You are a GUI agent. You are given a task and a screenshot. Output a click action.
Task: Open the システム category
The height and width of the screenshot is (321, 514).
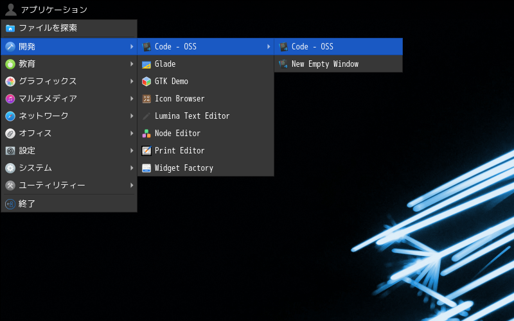click(69, 168)
